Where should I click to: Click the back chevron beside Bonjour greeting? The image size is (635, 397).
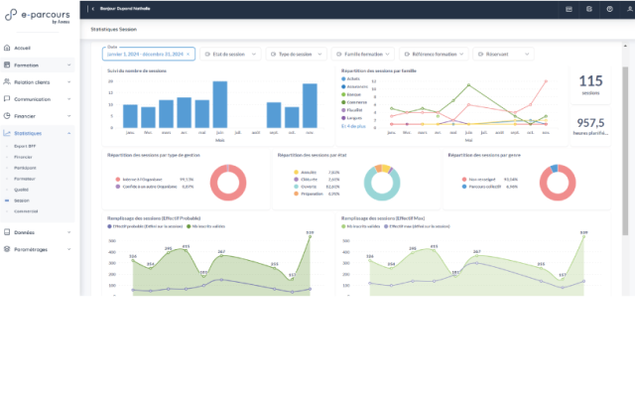click(x=92, y=9)
